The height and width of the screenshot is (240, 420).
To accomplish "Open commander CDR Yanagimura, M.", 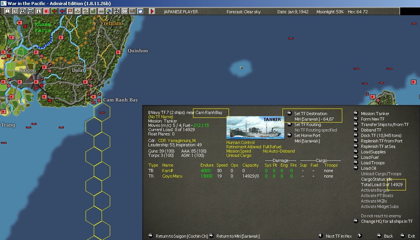I will tap(177, 141).
